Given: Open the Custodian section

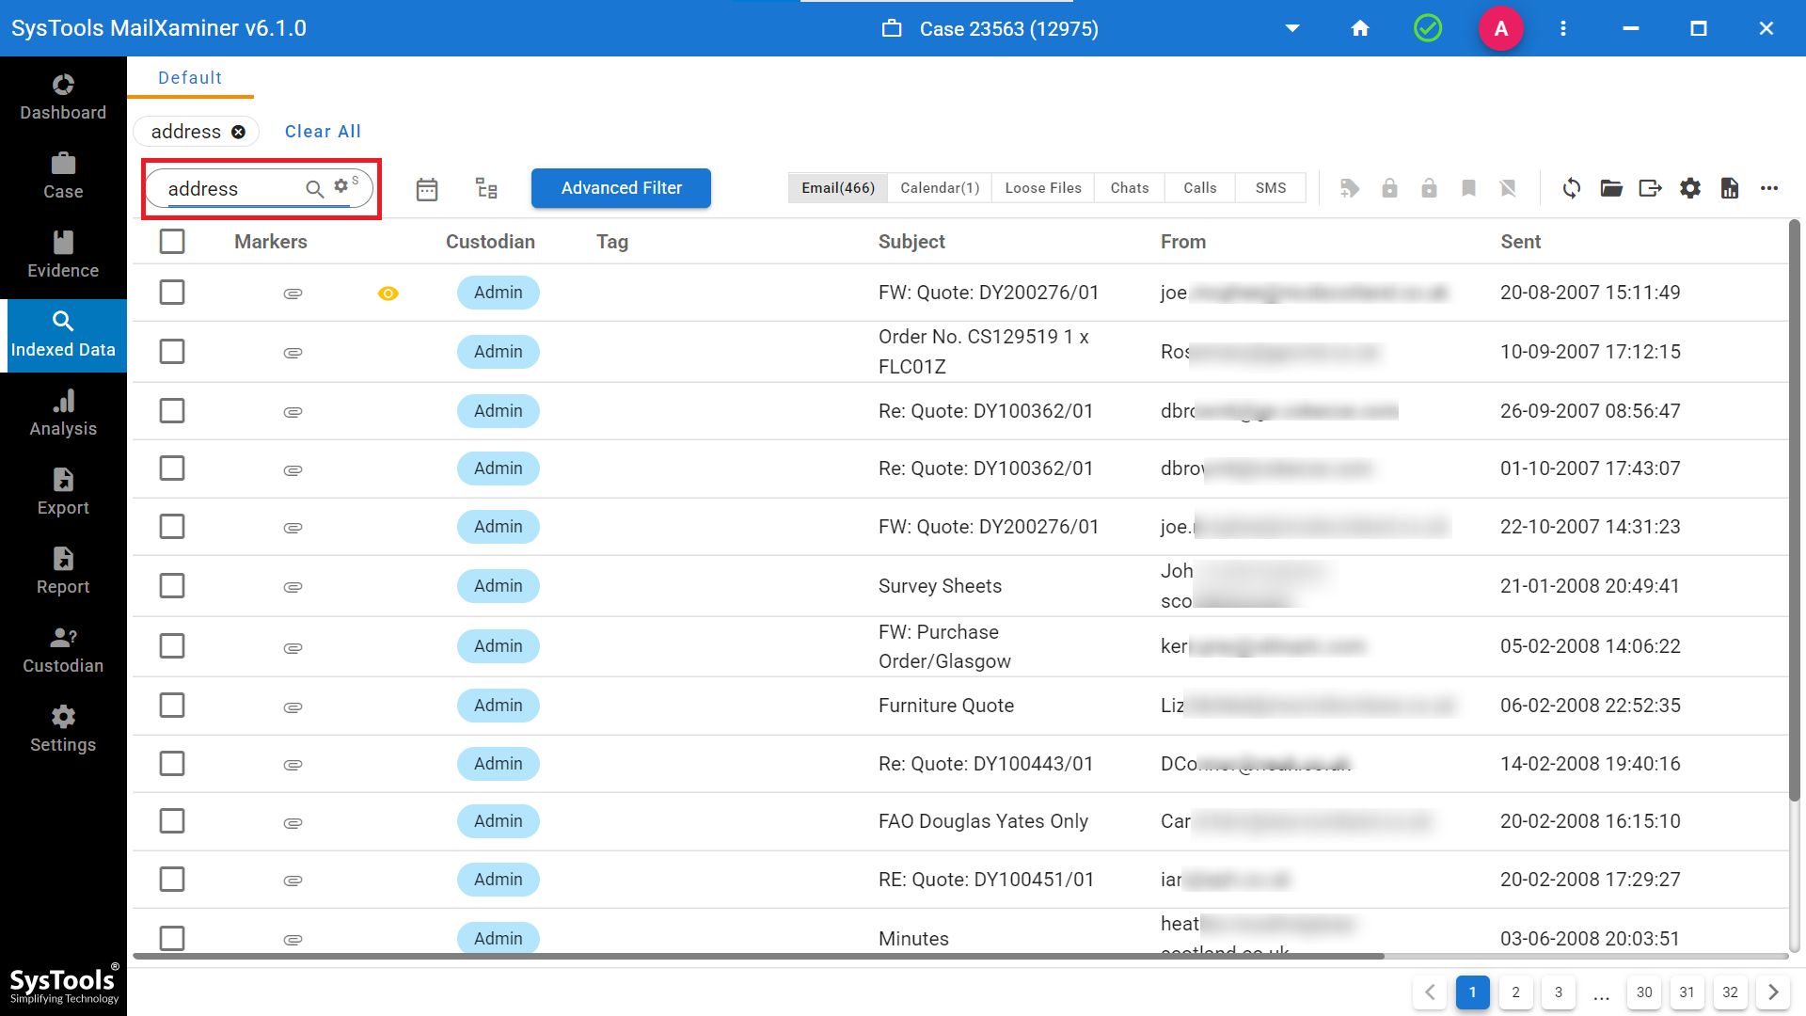Looking at the screenshot, I should 63,651.
